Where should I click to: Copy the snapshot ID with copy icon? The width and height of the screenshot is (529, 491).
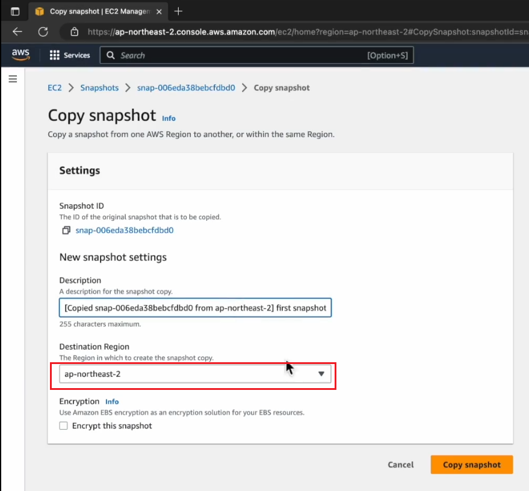66,230
